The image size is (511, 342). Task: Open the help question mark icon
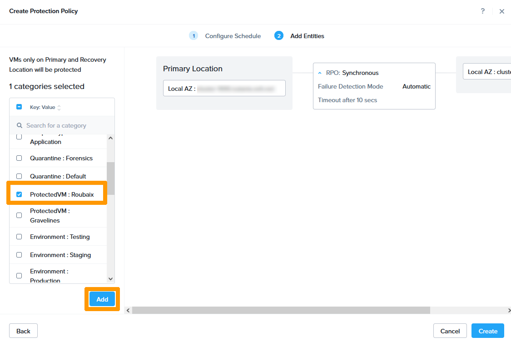click(482, 11)
